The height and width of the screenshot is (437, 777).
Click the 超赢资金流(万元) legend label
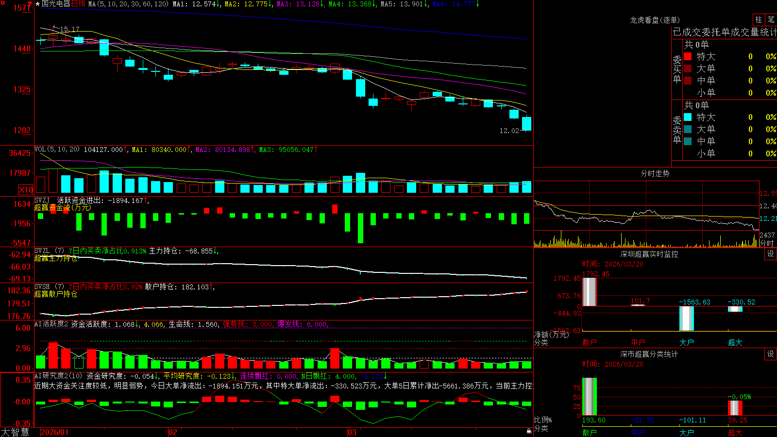(63, 207)
